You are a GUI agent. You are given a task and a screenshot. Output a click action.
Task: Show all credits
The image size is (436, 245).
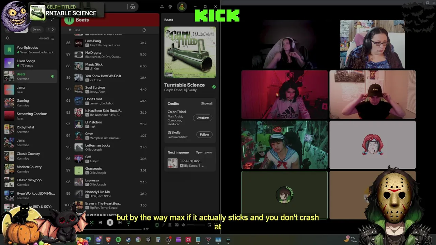coord(206,103)
